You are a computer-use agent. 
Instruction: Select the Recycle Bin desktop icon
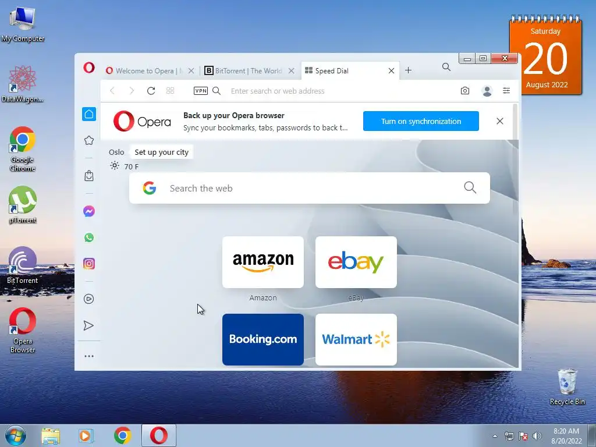click(567, 386)
